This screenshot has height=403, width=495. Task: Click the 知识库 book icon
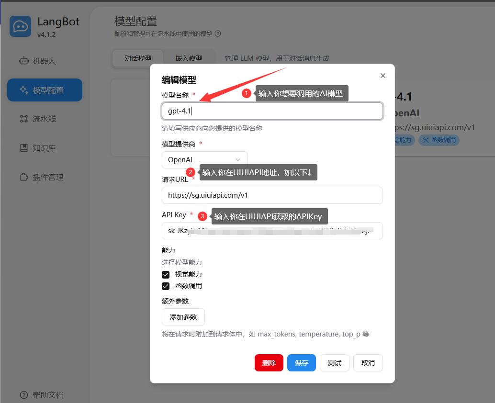(24, 148)
